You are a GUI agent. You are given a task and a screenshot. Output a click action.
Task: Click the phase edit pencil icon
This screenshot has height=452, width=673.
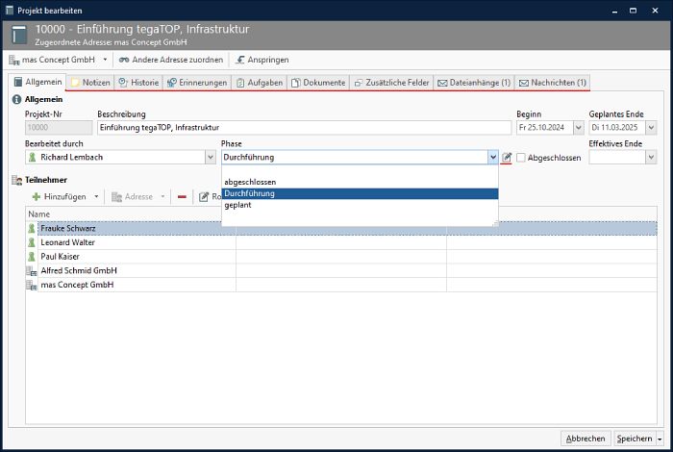point(507,158)
